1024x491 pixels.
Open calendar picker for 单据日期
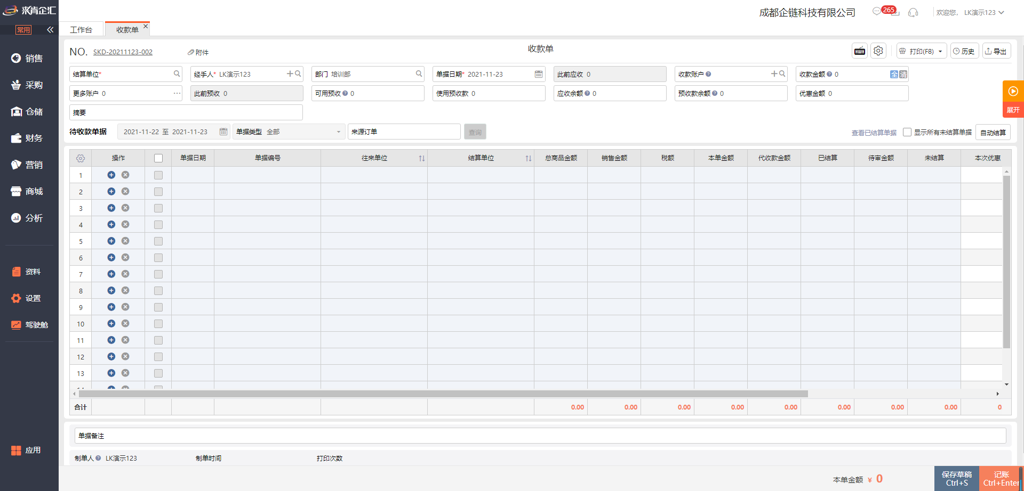pos(539,74)
